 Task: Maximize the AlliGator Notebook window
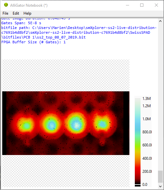pos(142,5)
